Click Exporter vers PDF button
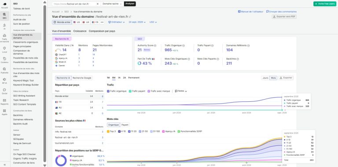This screenshot has width=338, height=167. (x=284, y=17)
